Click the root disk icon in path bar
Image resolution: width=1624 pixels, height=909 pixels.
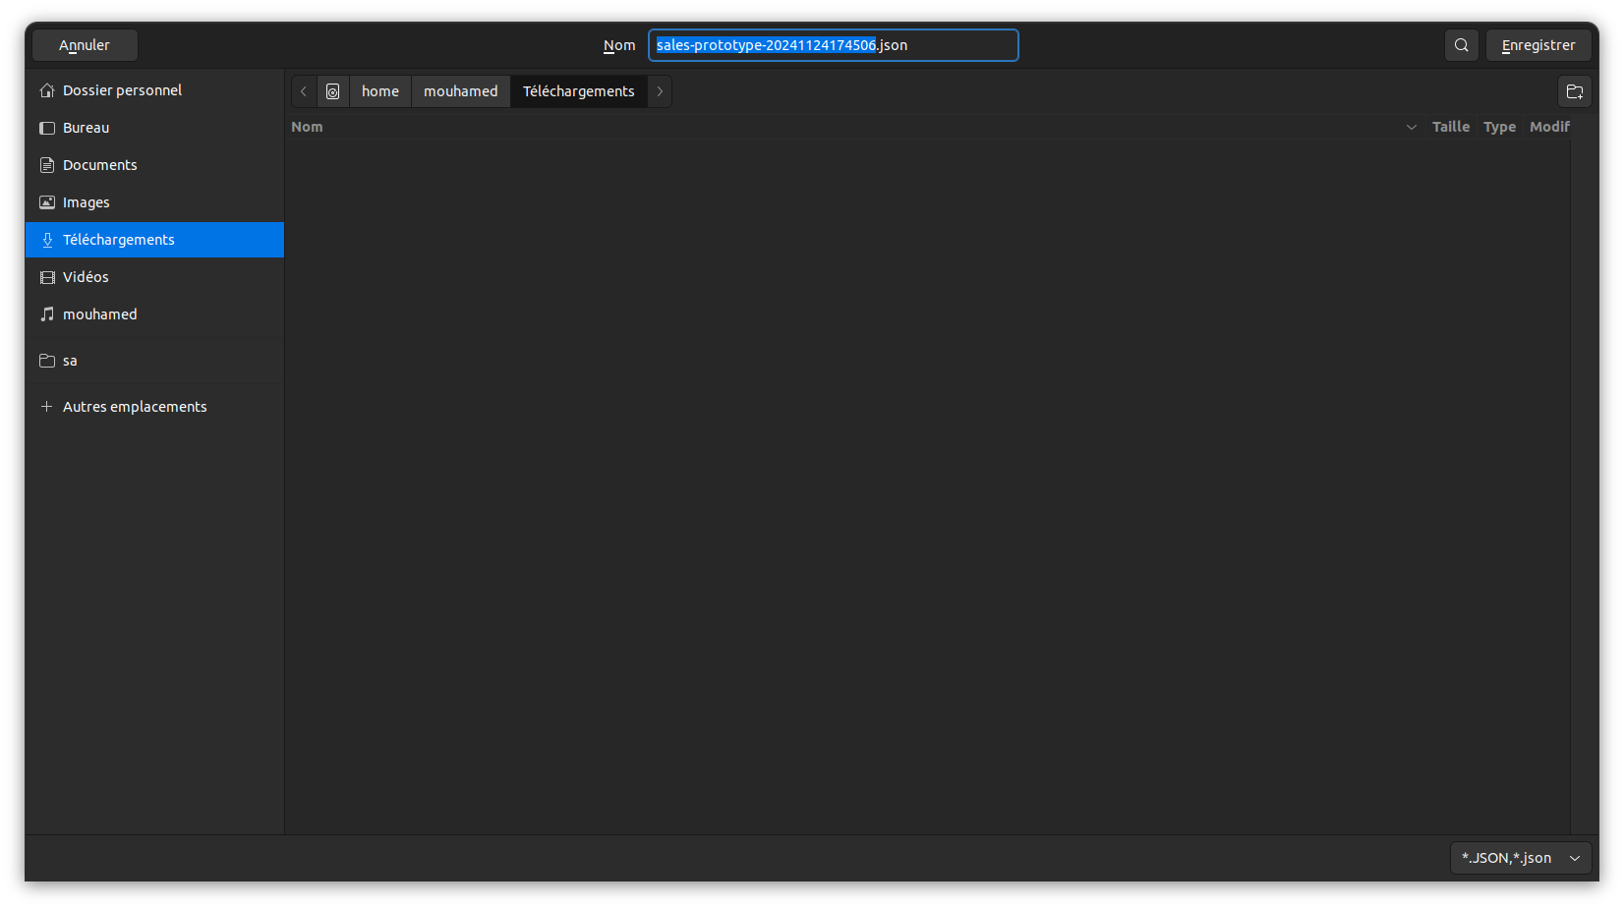click(333, 91)
